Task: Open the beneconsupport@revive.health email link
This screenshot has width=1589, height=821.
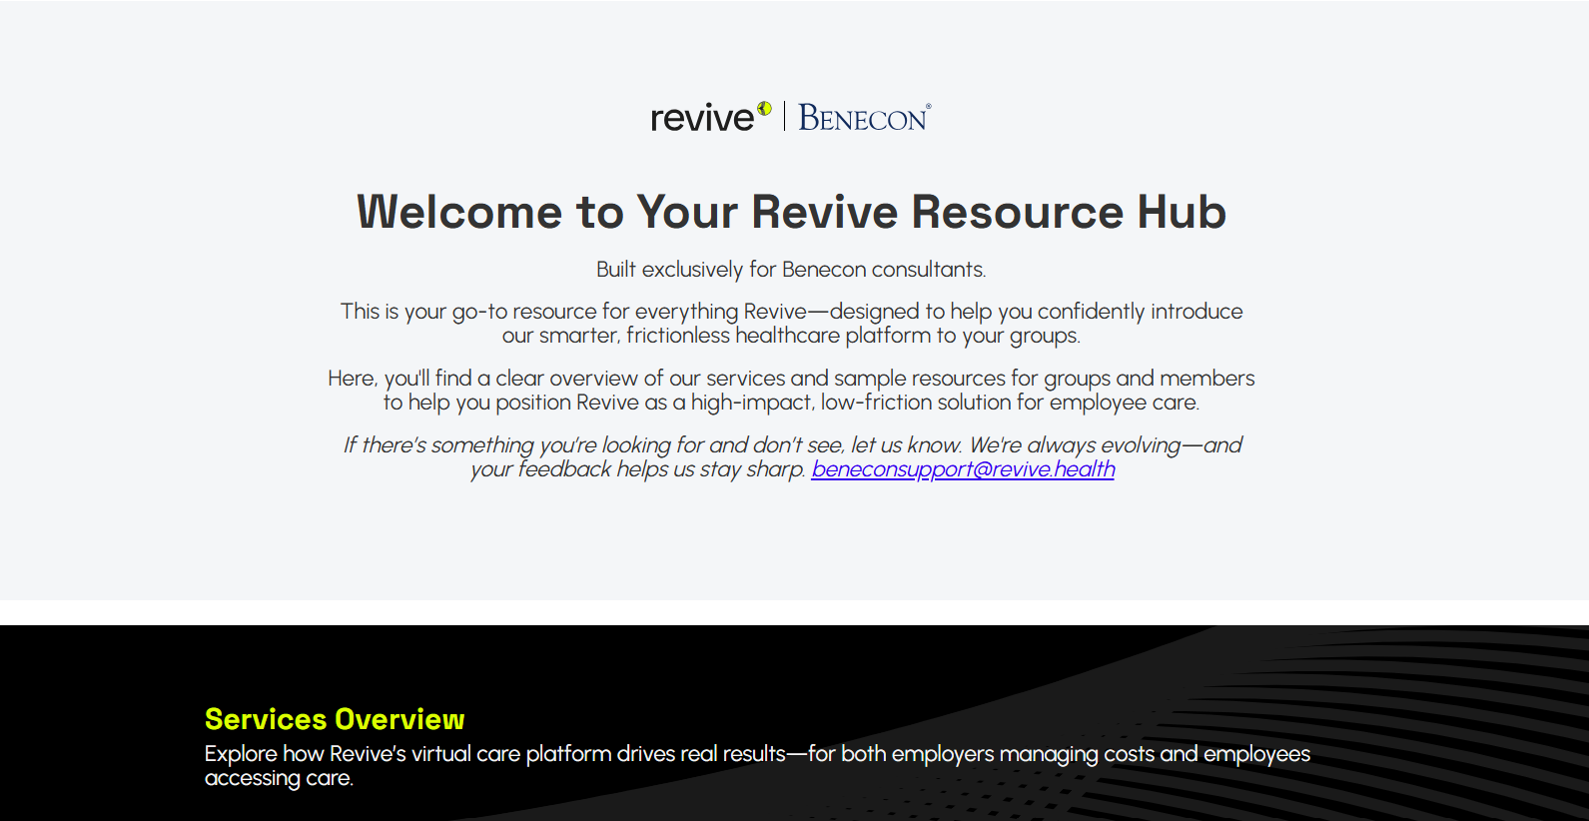Action: [x=963, y=469]
